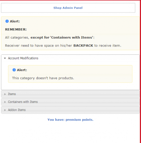141x143 pixels.
Task: Expand the Addon Items arrow icon
Action: tap(5, 110)
